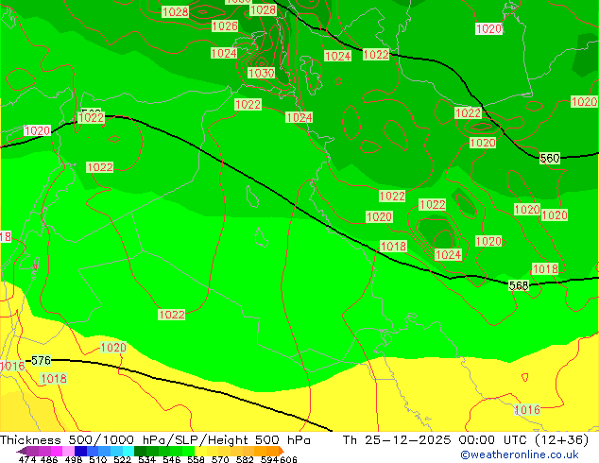The image size is (599, 463).
Task: Click the legend value 474
Action: point(27,459)
